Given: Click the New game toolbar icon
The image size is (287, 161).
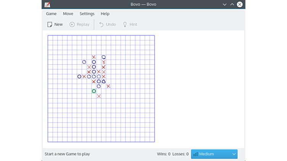Looking at the screenshot, I should tap(50, 24).
